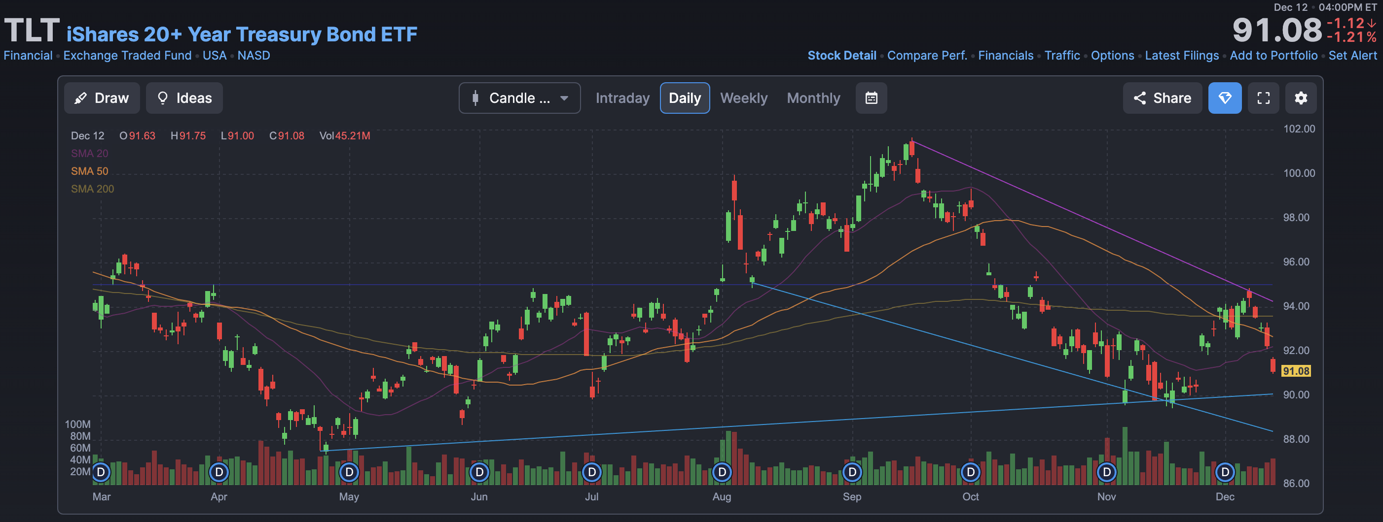Click the April dividend marker
The image size is (1383, 522).
(x=218, y=472)
